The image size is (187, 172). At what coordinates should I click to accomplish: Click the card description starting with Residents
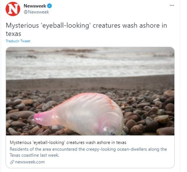coord(88,152)
